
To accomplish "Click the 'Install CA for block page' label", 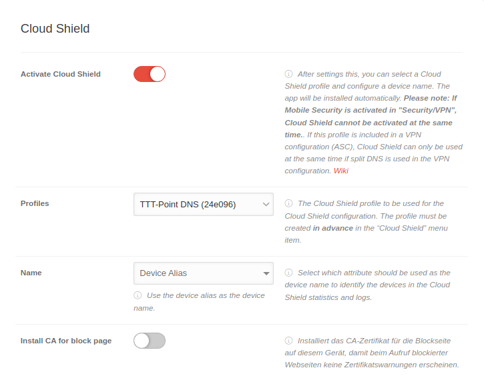I will [x=66, y=341].
